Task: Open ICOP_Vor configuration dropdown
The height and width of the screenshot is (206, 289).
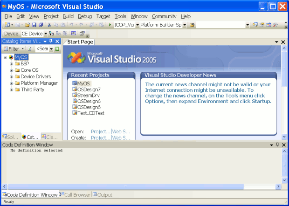Action: pos(138,25)
